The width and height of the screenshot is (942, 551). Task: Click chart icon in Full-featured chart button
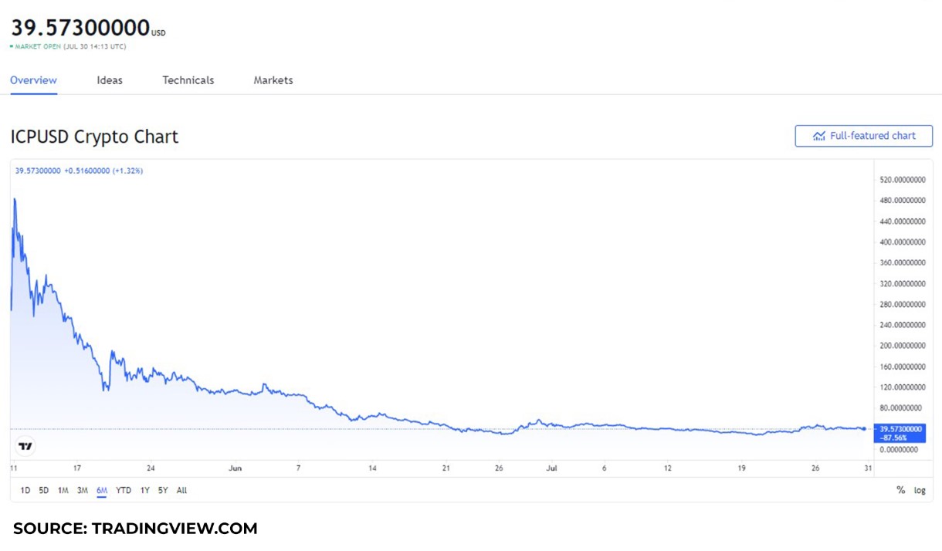pyautogui.click(x=819, y=136)
